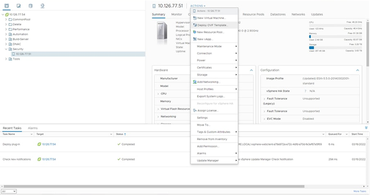Expand the DNAC cluster
Image resolution: width=370 pixels, height=195 pixels.
click(x=6, y=44)
